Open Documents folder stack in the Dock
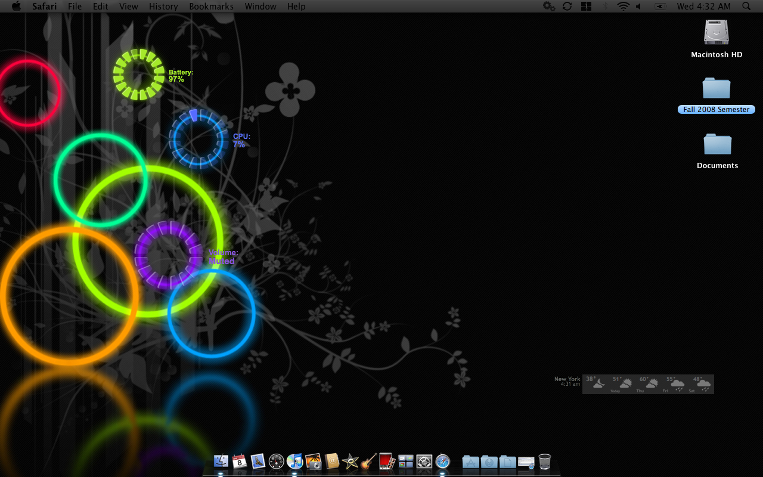This screenshot has height=477, width=763. click(x=507, y=461)
